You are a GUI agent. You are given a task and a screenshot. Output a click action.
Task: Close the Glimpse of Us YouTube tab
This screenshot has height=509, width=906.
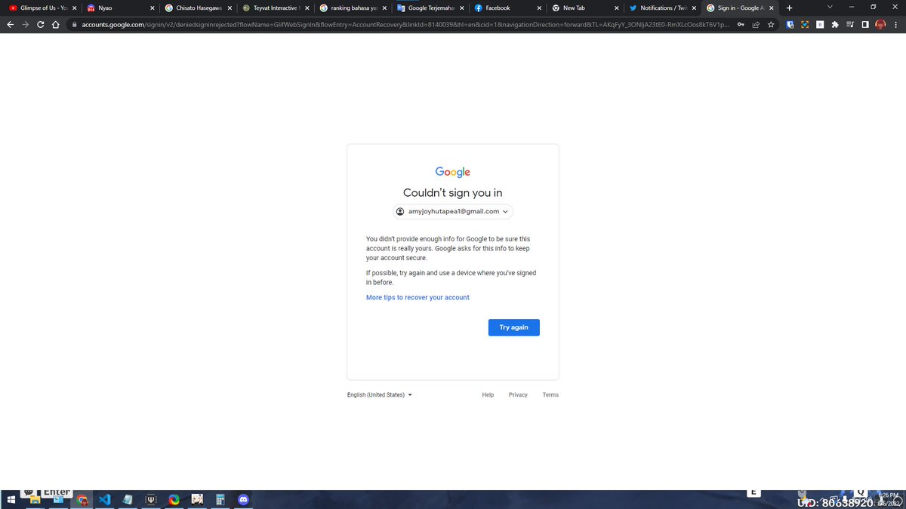pos(74,8)
